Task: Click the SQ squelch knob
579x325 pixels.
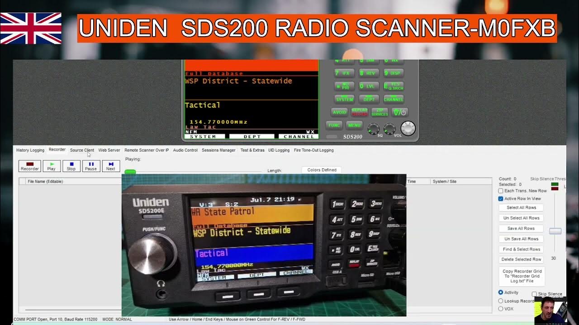Action: click(x=373, y=129)
